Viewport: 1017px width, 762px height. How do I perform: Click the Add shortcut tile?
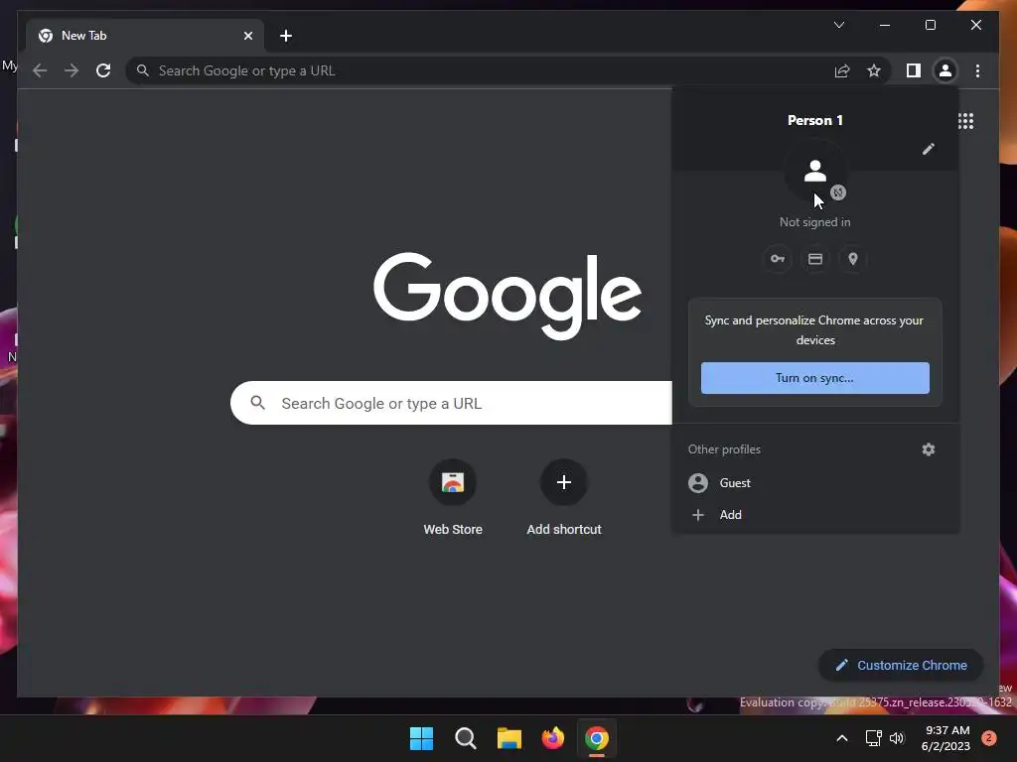tap(564, 497)
